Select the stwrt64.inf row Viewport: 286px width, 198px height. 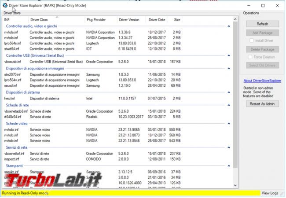click(92, 49)
